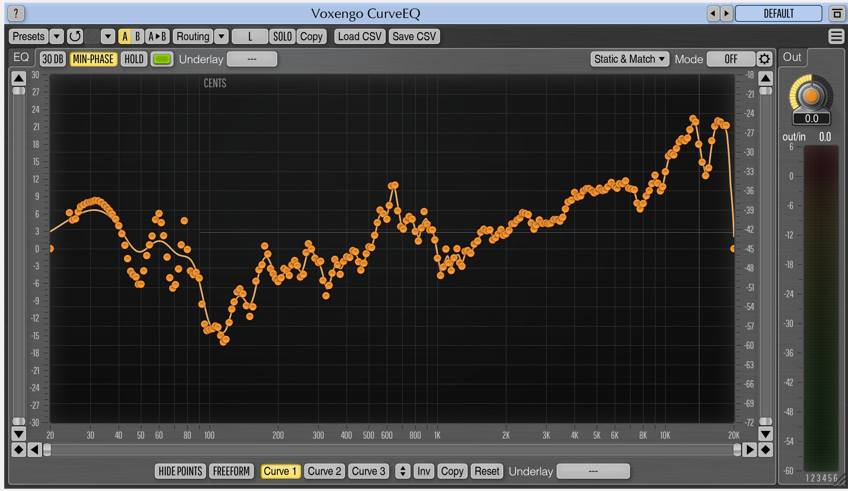Image resolution: width=848 pixels, height=491 pixels.
Task: Open the Routing dropdown arrow
Action: click(221, 36)
